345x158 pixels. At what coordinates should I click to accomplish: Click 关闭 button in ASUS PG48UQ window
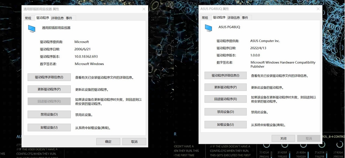[283, 138]
